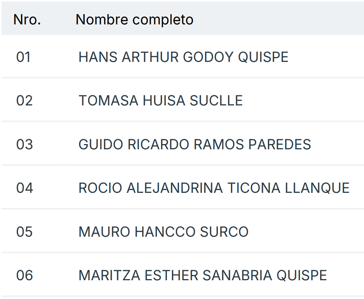Viewport: 364px width, 299px height.
Task: Select the row number 05 cell
Action: click(x=24, y=232)
